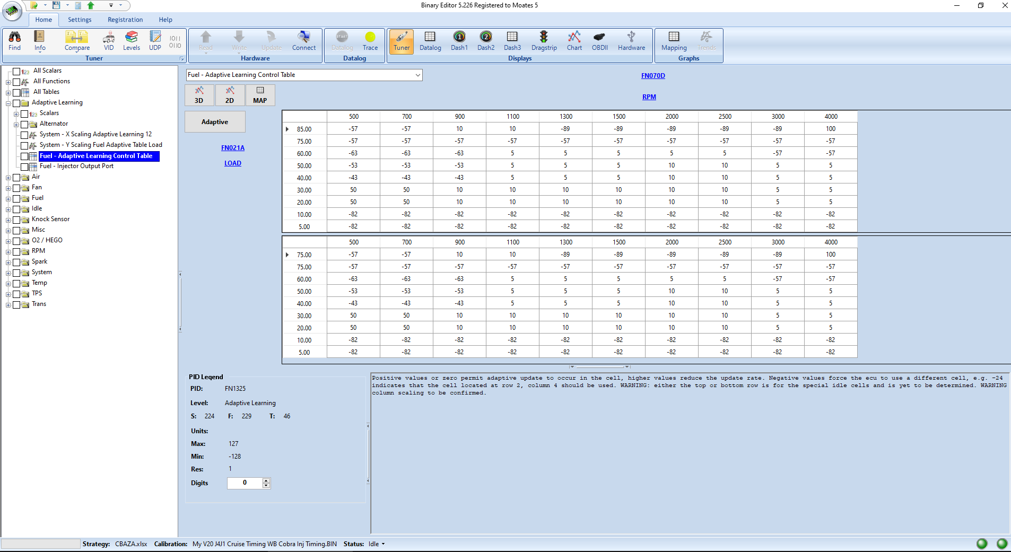Show the Dash1 gauge display
This screenshot has width=1011, height=552.
point(459,41)
